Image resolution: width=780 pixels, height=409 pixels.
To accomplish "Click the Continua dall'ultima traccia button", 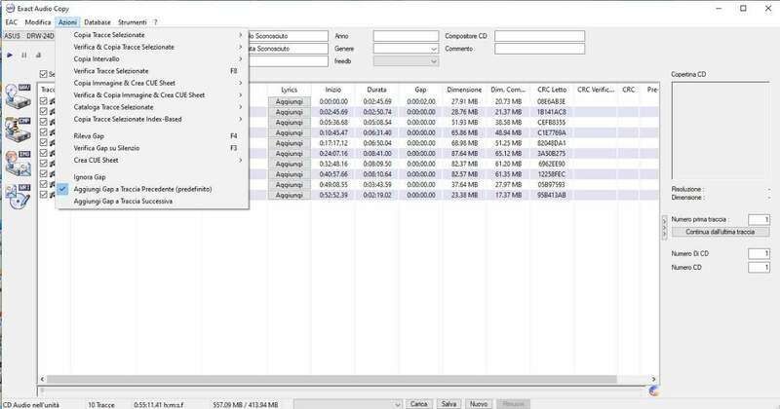I will [721, 232].
